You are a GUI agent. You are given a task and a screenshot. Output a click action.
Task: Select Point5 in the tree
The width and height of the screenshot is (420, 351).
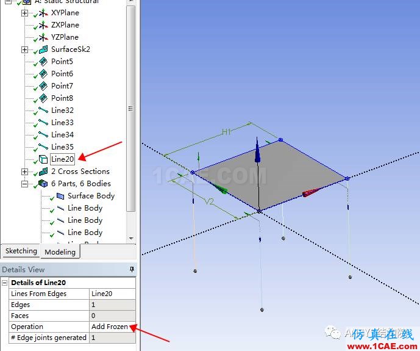click(x=62, y=62)
